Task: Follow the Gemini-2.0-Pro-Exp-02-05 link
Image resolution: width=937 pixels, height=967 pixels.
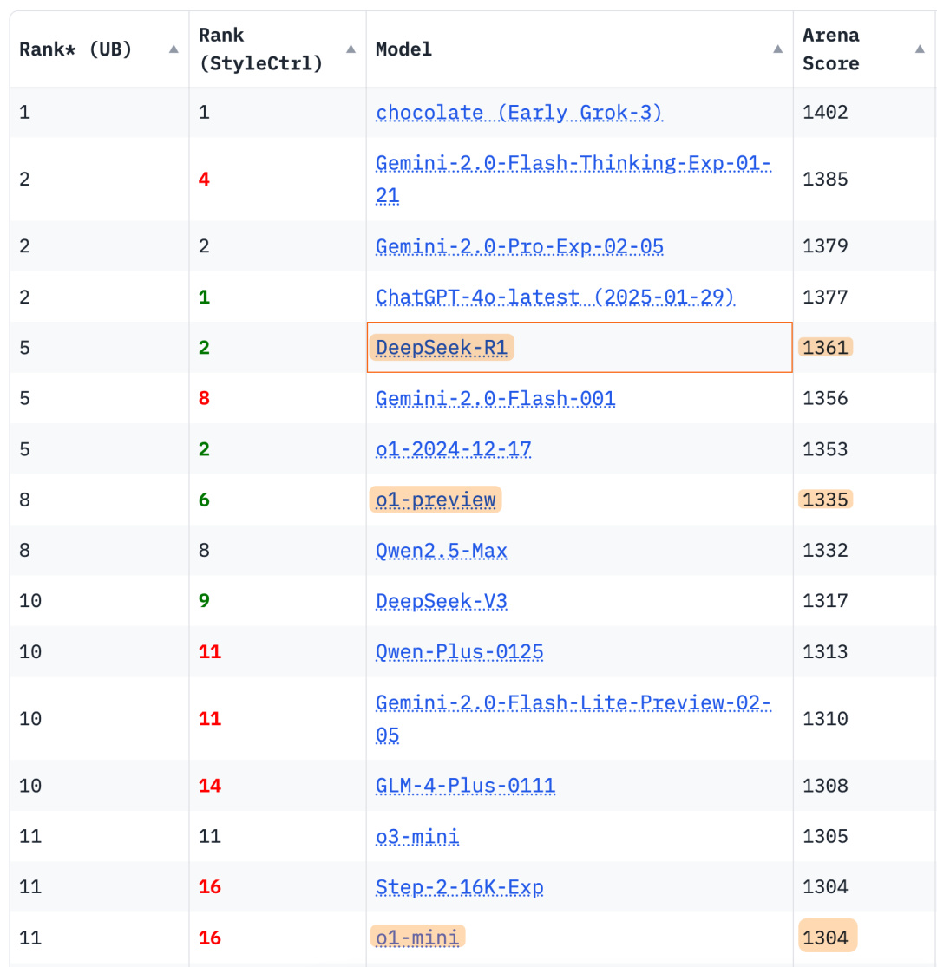Action: [519, 247]
